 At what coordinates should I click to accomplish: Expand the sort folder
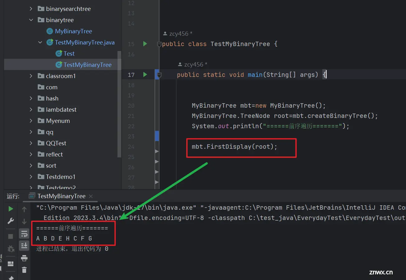(x=31, y=166)
